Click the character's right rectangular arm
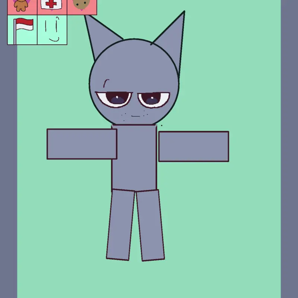The height and width of the screenshot is (298, 298). tap(194, 146)
